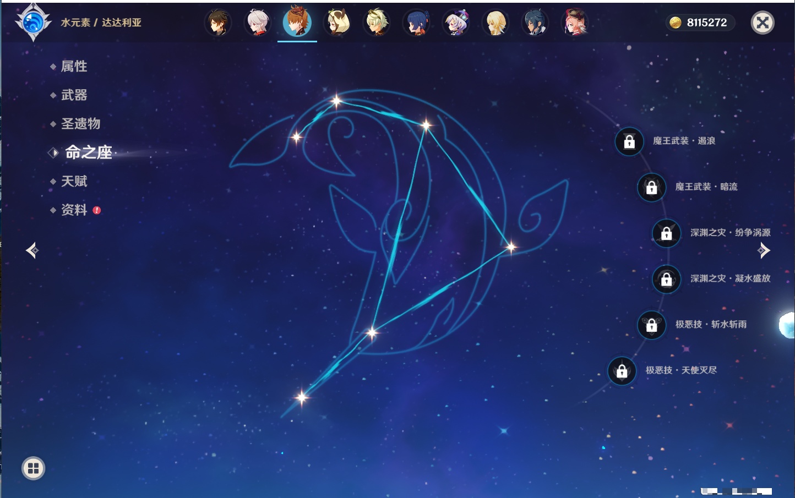Click the lowest star at the whale's tail tip
Viewport: 795px width, 498px height.
pos(302,397)
